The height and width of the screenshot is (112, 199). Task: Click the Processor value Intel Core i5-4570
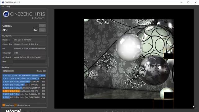coord(29,40)
